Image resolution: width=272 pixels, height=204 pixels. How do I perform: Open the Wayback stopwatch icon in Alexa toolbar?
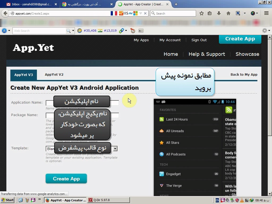pyautogui.click(x=133, y=31)
